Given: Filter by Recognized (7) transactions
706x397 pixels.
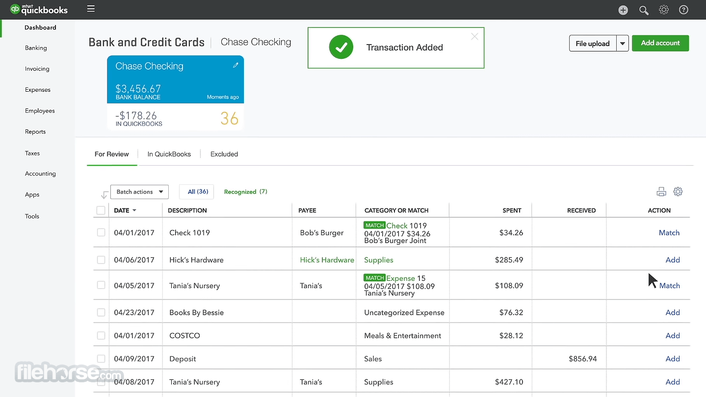Looking at the screenshot, I should click(x=245, y=192).
